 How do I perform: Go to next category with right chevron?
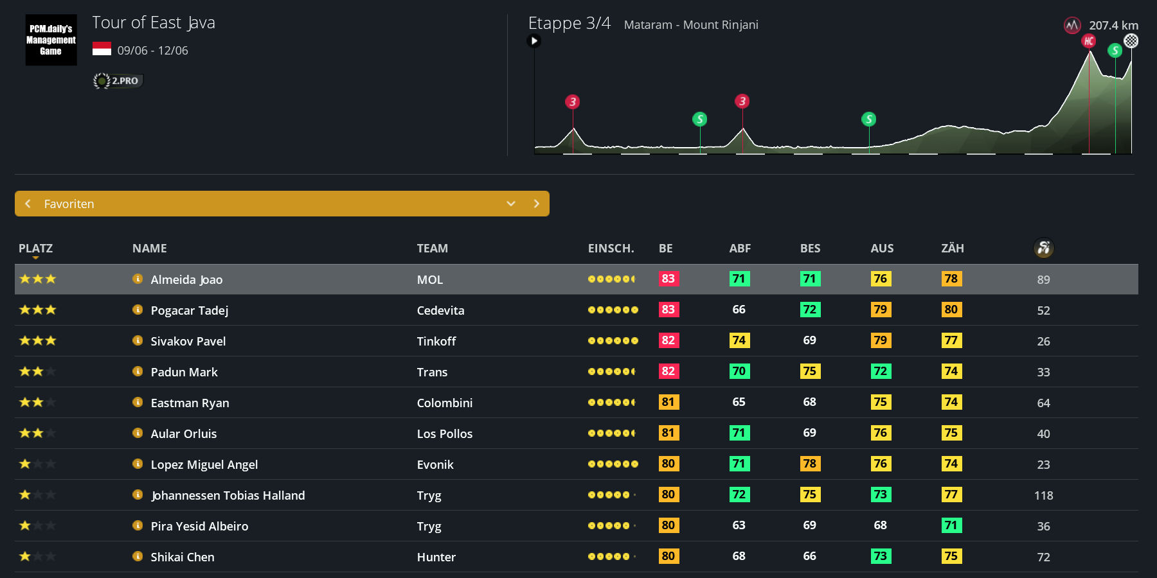(536, 204)
